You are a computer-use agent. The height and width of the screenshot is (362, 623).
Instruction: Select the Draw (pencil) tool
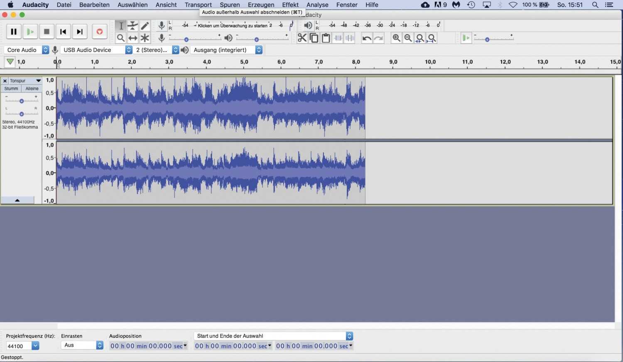[x=145, y=26]
